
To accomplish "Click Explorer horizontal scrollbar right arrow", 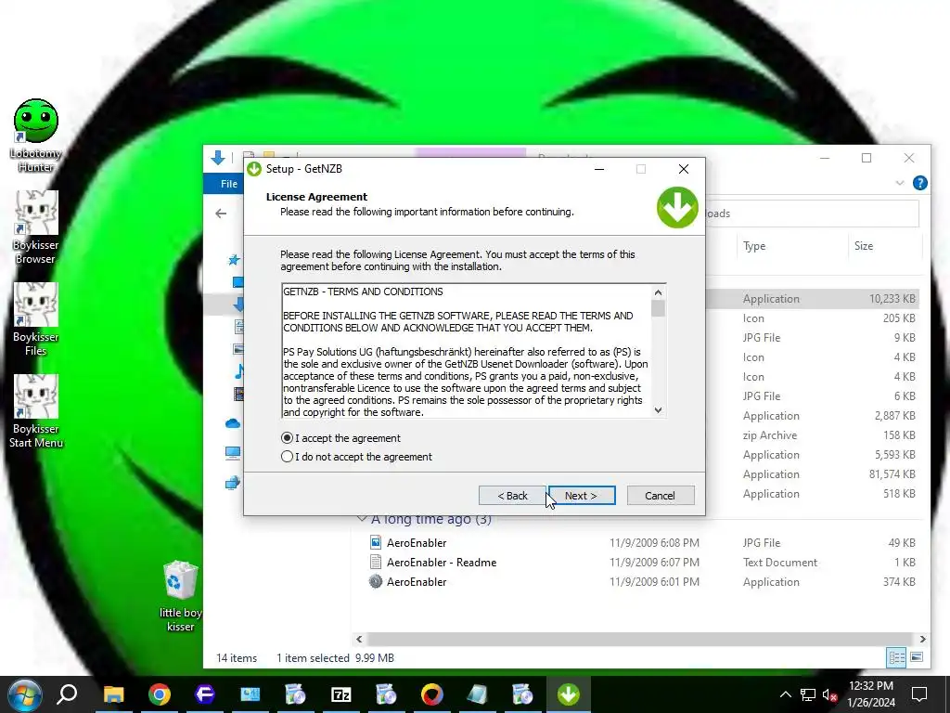I will (x=923, y=639).
